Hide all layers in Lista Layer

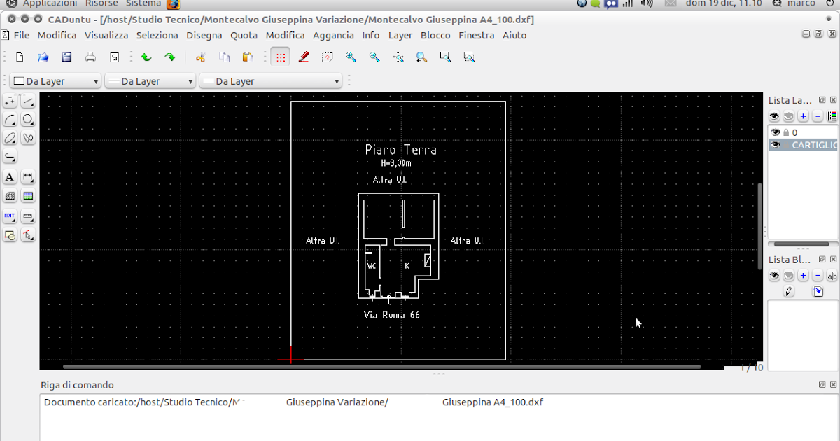coord(789,116)
